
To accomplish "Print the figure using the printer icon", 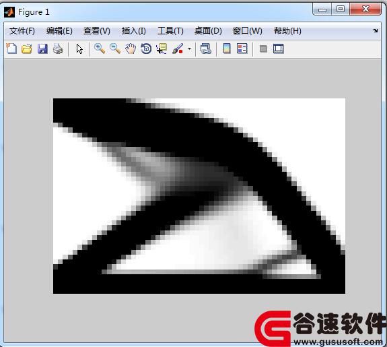I will pos(58,49).
